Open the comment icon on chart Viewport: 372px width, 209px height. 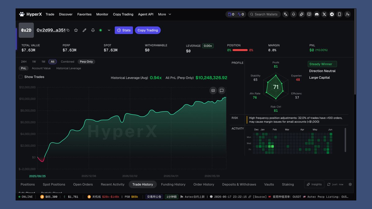[222, 91]
